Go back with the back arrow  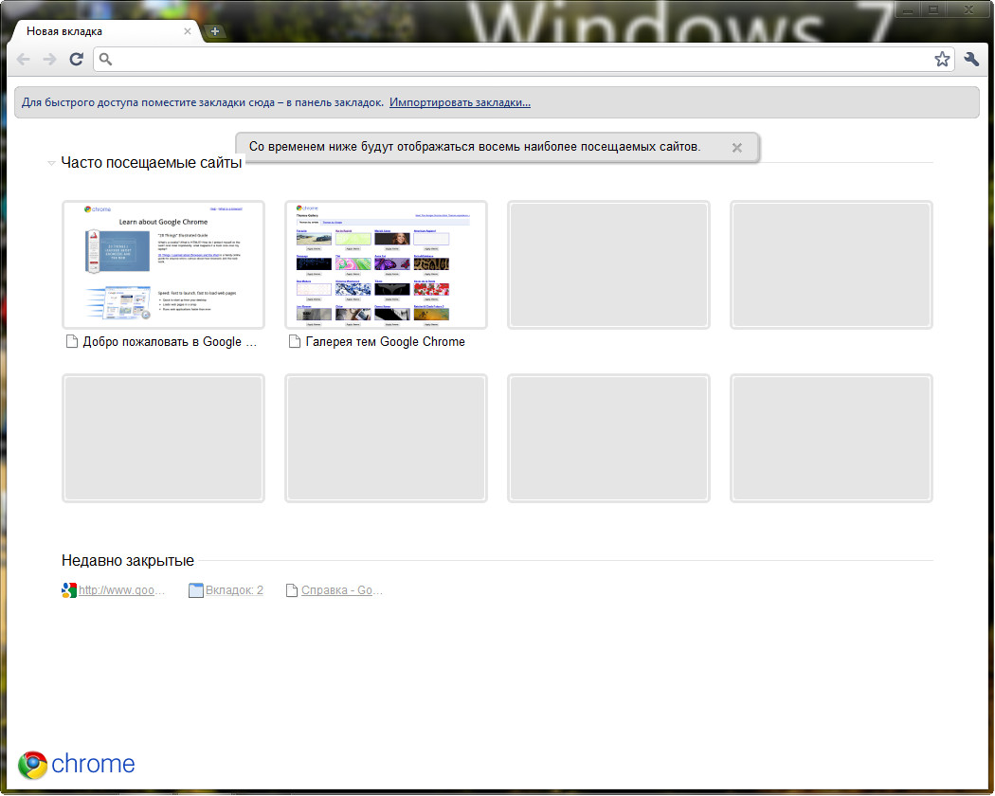[x=24, y=60]
